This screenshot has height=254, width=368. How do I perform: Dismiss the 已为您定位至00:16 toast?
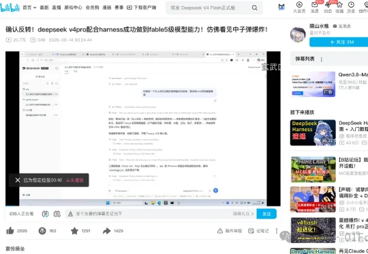(x=18, y=180)
